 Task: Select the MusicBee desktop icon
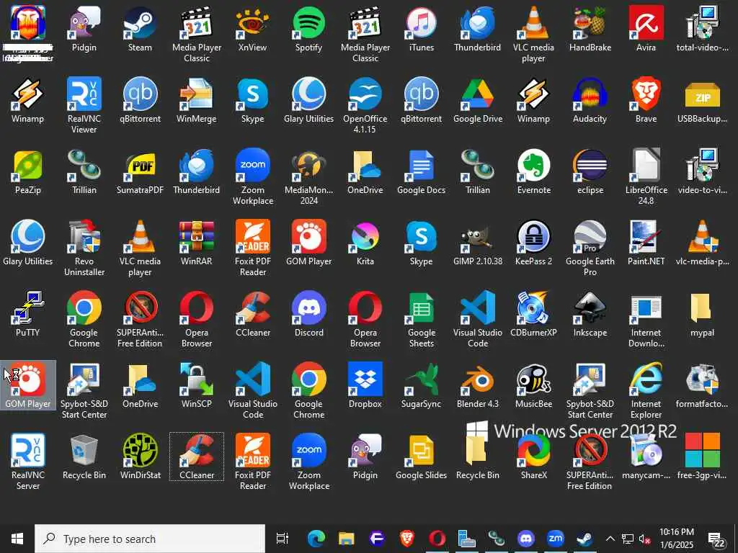click(x=534, y=386)
